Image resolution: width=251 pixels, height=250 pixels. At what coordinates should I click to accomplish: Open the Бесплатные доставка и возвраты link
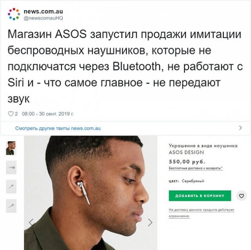[196, 168]
